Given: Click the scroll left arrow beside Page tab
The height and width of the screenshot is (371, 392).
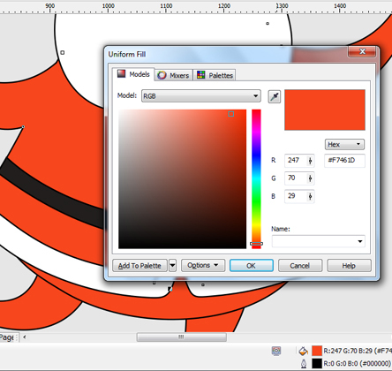Looking at the screenshot, I should click(x=25, y=337).
